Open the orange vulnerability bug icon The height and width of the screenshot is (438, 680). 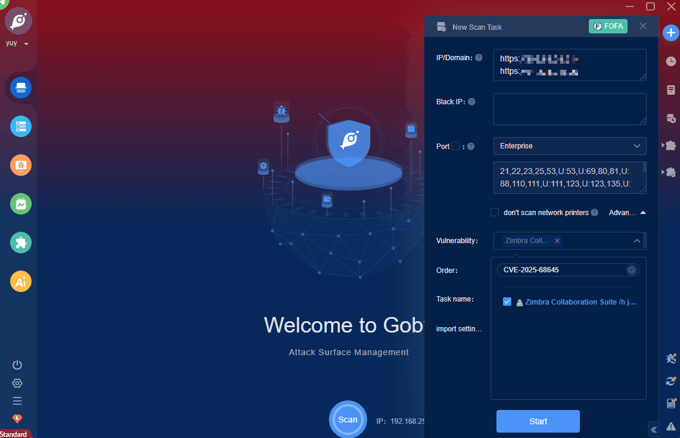point(20,165)
